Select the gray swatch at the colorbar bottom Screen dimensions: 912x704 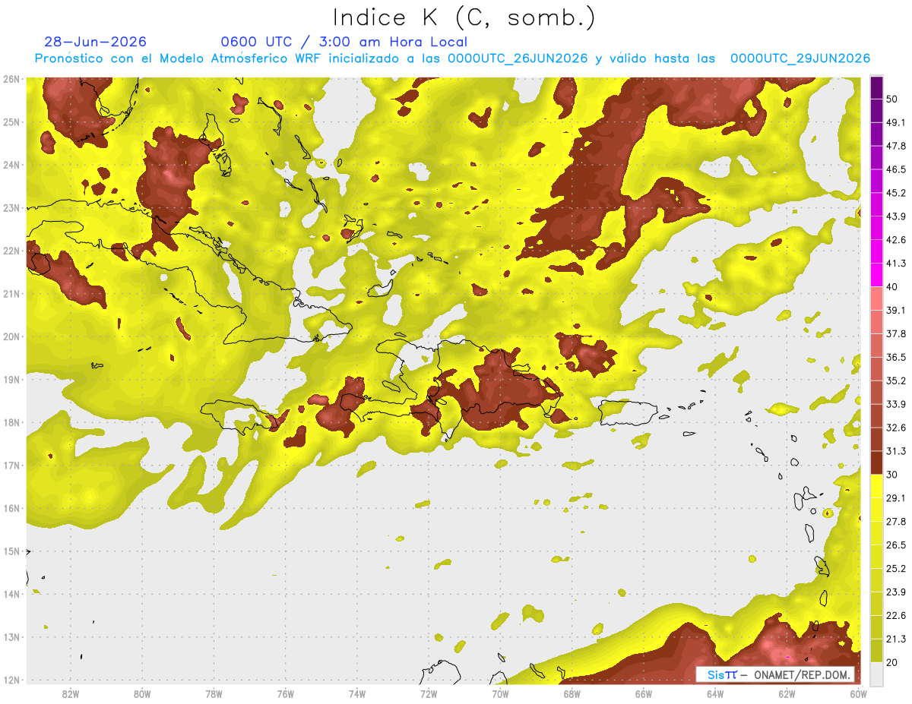(876, 673)
